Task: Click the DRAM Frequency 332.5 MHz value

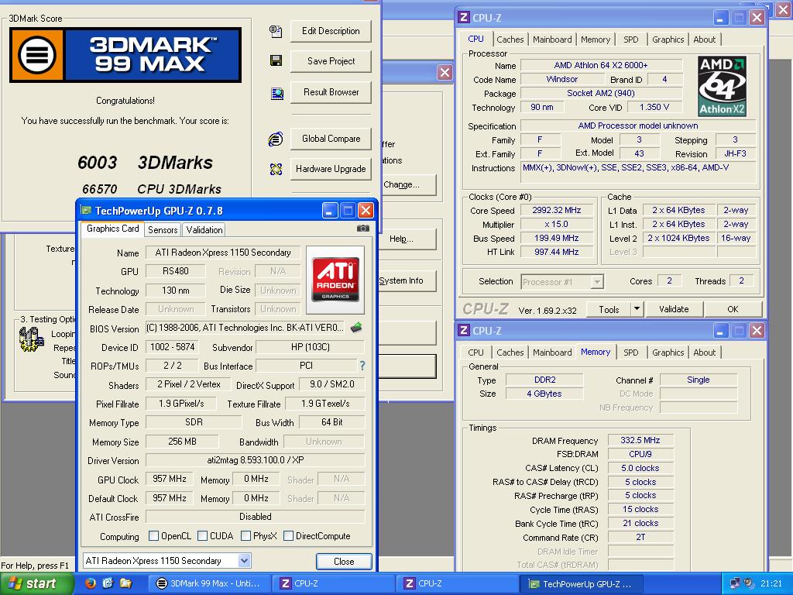Action: pos(640,440)
